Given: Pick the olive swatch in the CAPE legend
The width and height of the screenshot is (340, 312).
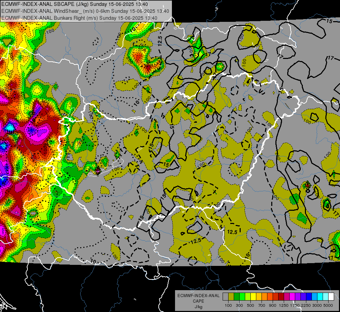Looking at the screenshot, I should 231,297.
